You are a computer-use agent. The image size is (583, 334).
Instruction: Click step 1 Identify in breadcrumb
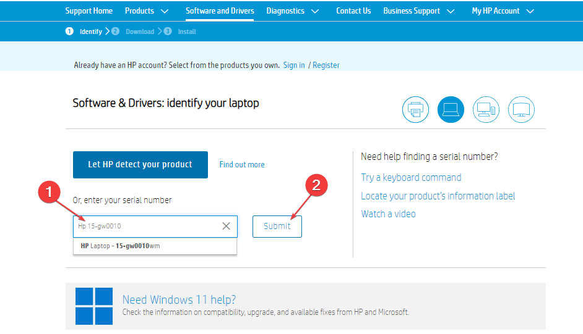pos(84,31)
